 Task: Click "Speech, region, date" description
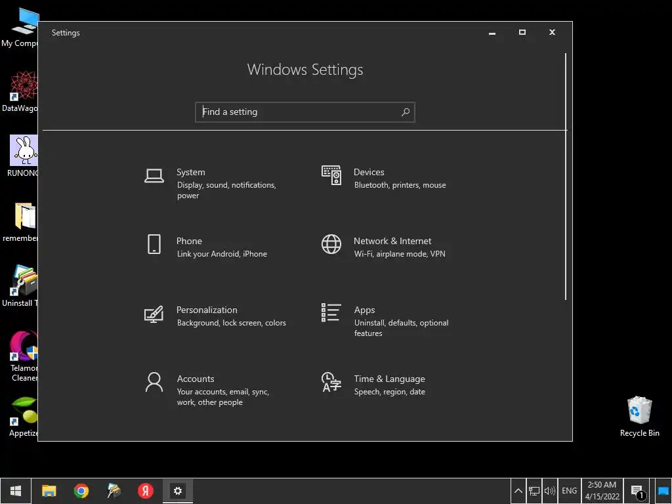(x=390, y=392)
